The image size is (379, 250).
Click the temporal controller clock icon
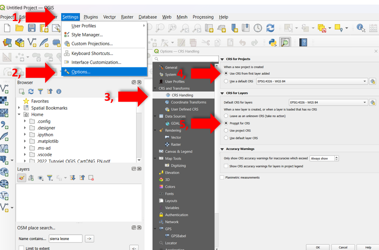click(x=258, y=28)
